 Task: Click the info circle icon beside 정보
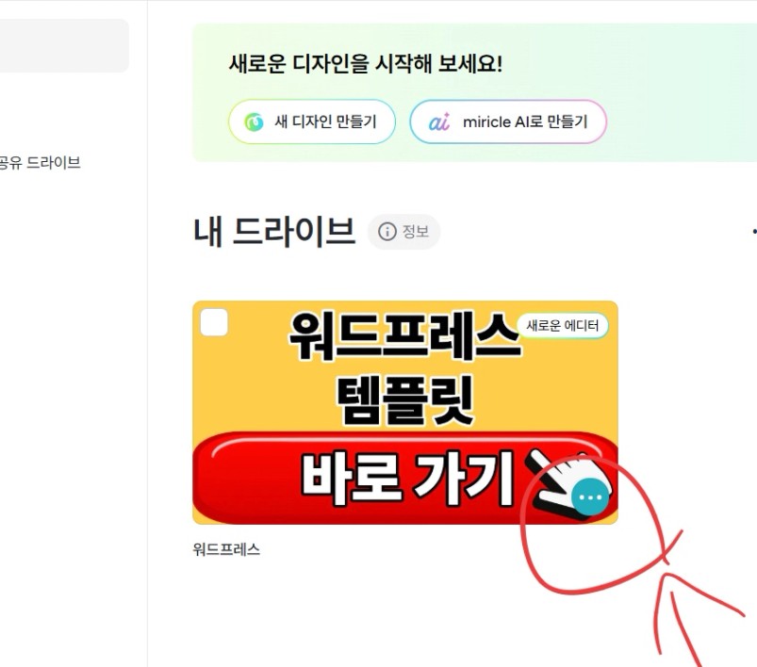tap(387, 232)
